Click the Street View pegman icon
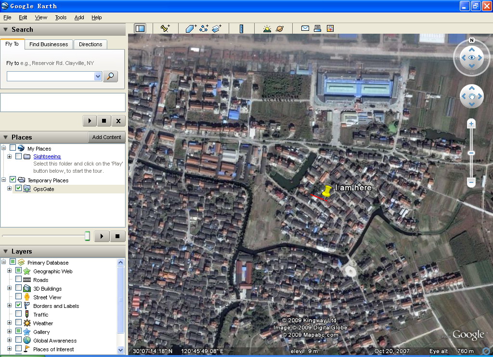Screen dimensions: 493x357 (27, 297)
